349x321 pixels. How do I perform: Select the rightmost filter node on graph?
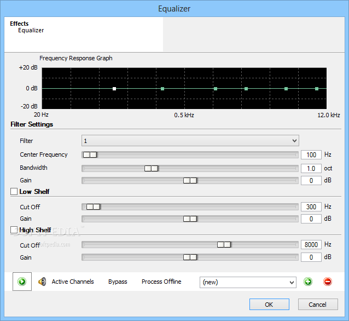317,89
